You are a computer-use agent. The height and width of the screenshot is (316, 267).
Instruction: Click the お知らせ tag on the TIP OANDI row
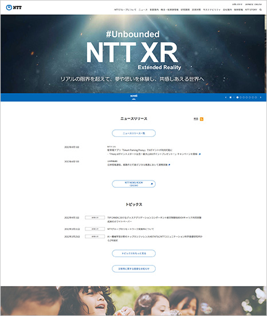pos(95,218)
